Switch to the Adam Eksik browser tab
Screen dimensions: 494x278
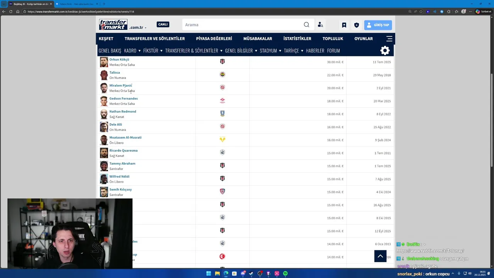click(76, 4)
